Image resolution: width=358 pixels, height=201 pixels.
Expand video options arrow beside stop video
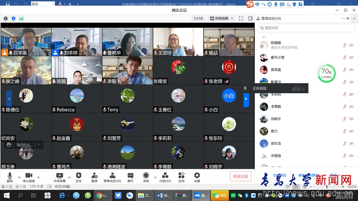pos(38,177)
